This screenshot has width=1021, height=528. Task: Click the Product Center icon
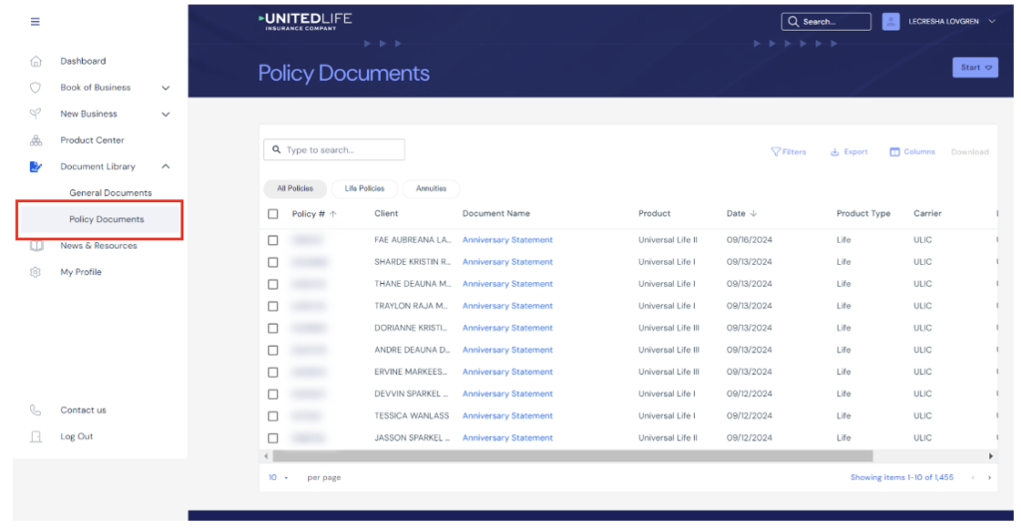click(36, 140)
